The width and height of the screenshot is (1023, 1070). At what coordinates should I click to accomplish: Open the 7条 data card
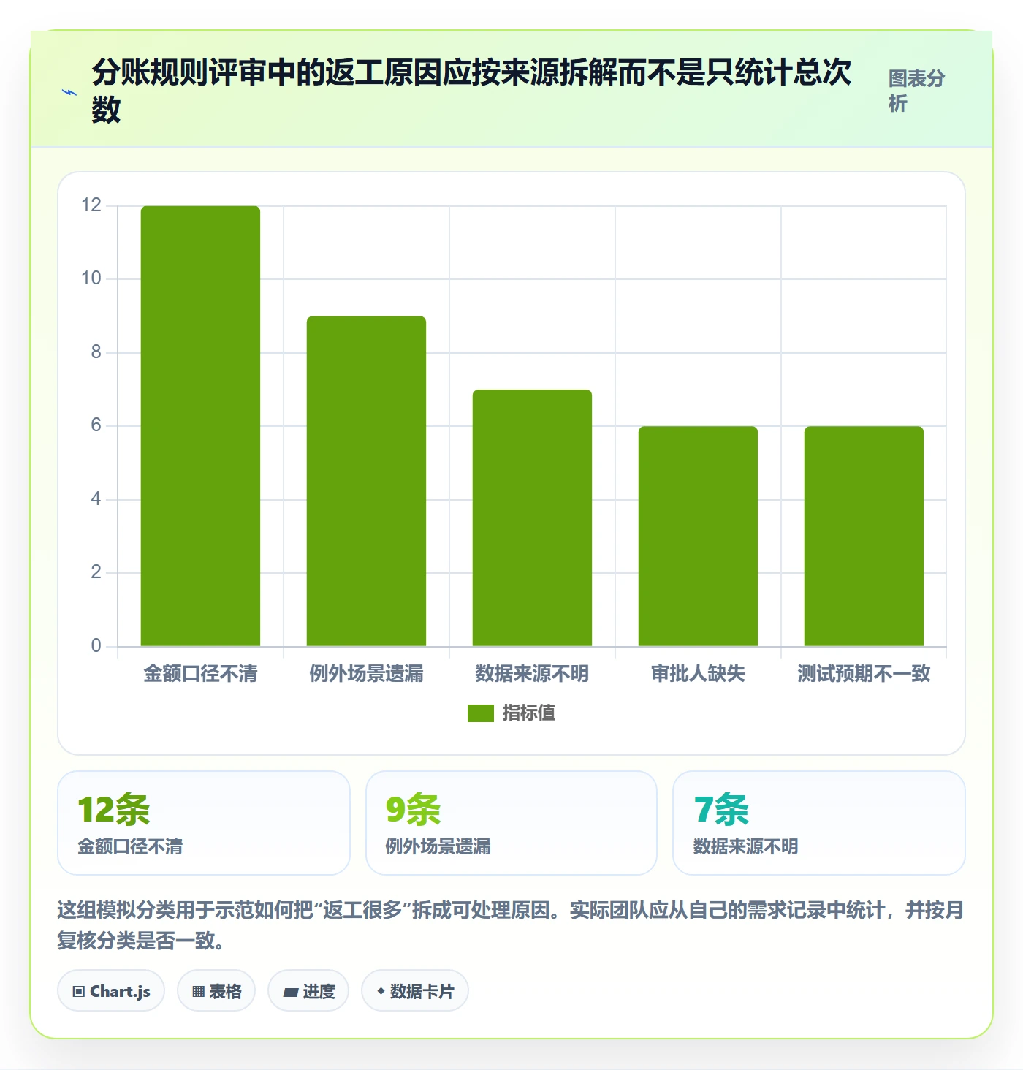click(x=819, y=823)
